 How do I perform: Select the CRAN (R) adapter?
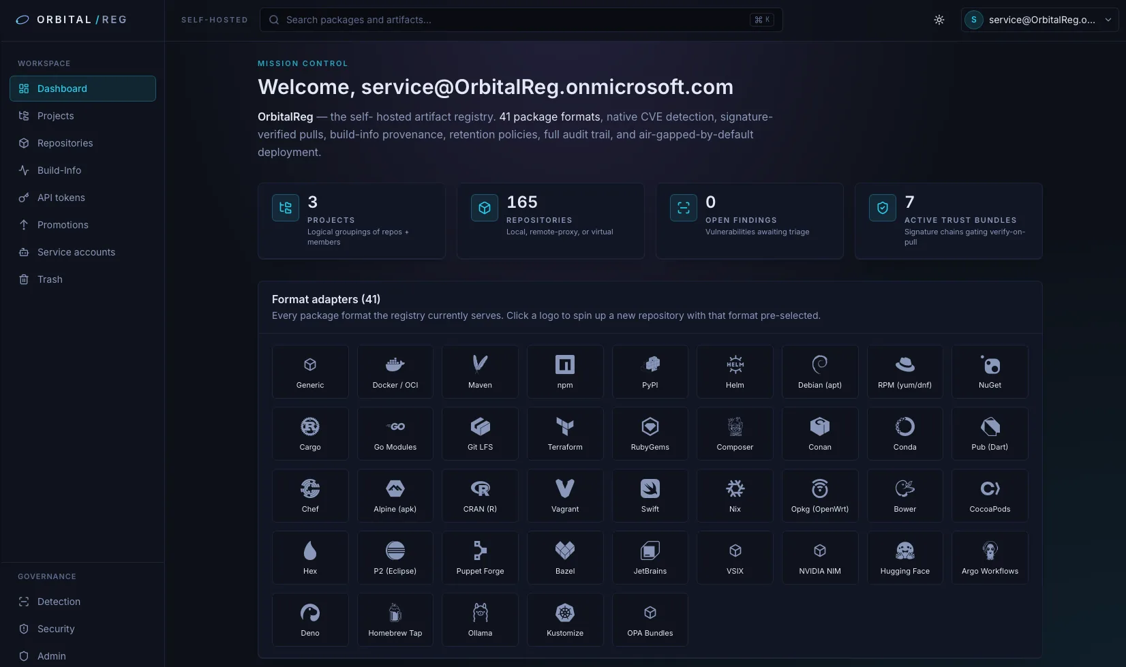(x=480, y=495)
